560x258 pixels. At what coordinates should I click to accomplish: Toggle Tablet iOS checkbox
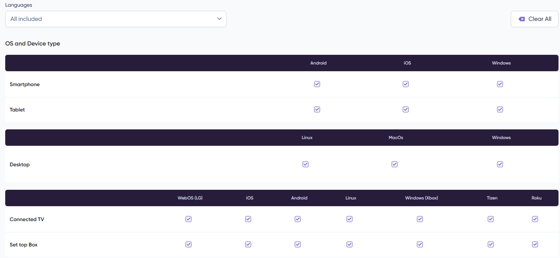point(406,110)
